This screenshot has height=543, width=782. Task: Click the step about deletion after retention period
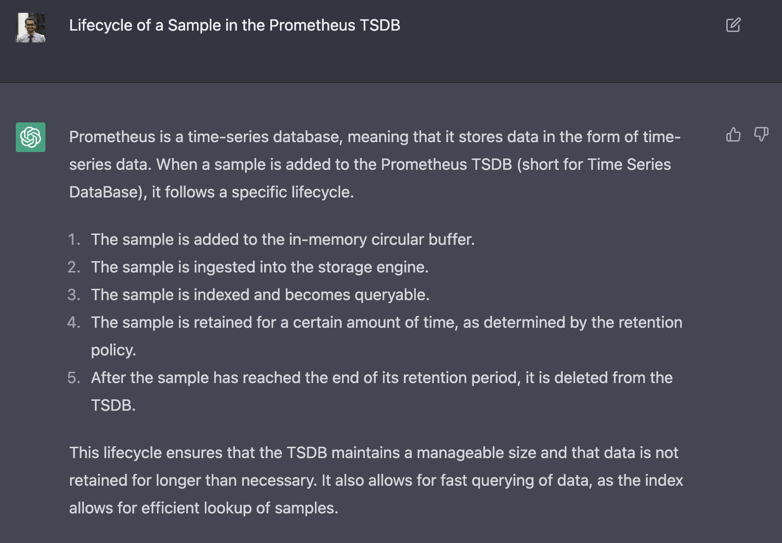click(381, 378)
